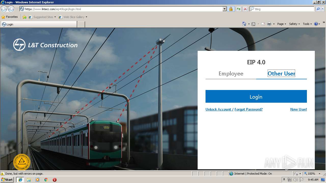
Task: Open Windows Media Player taskbar icon
Action: tap(37, 180)
